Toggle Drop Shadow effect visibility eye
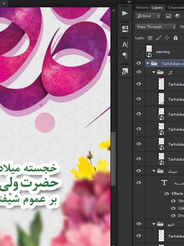184x246 pixels. click(173, 216)
